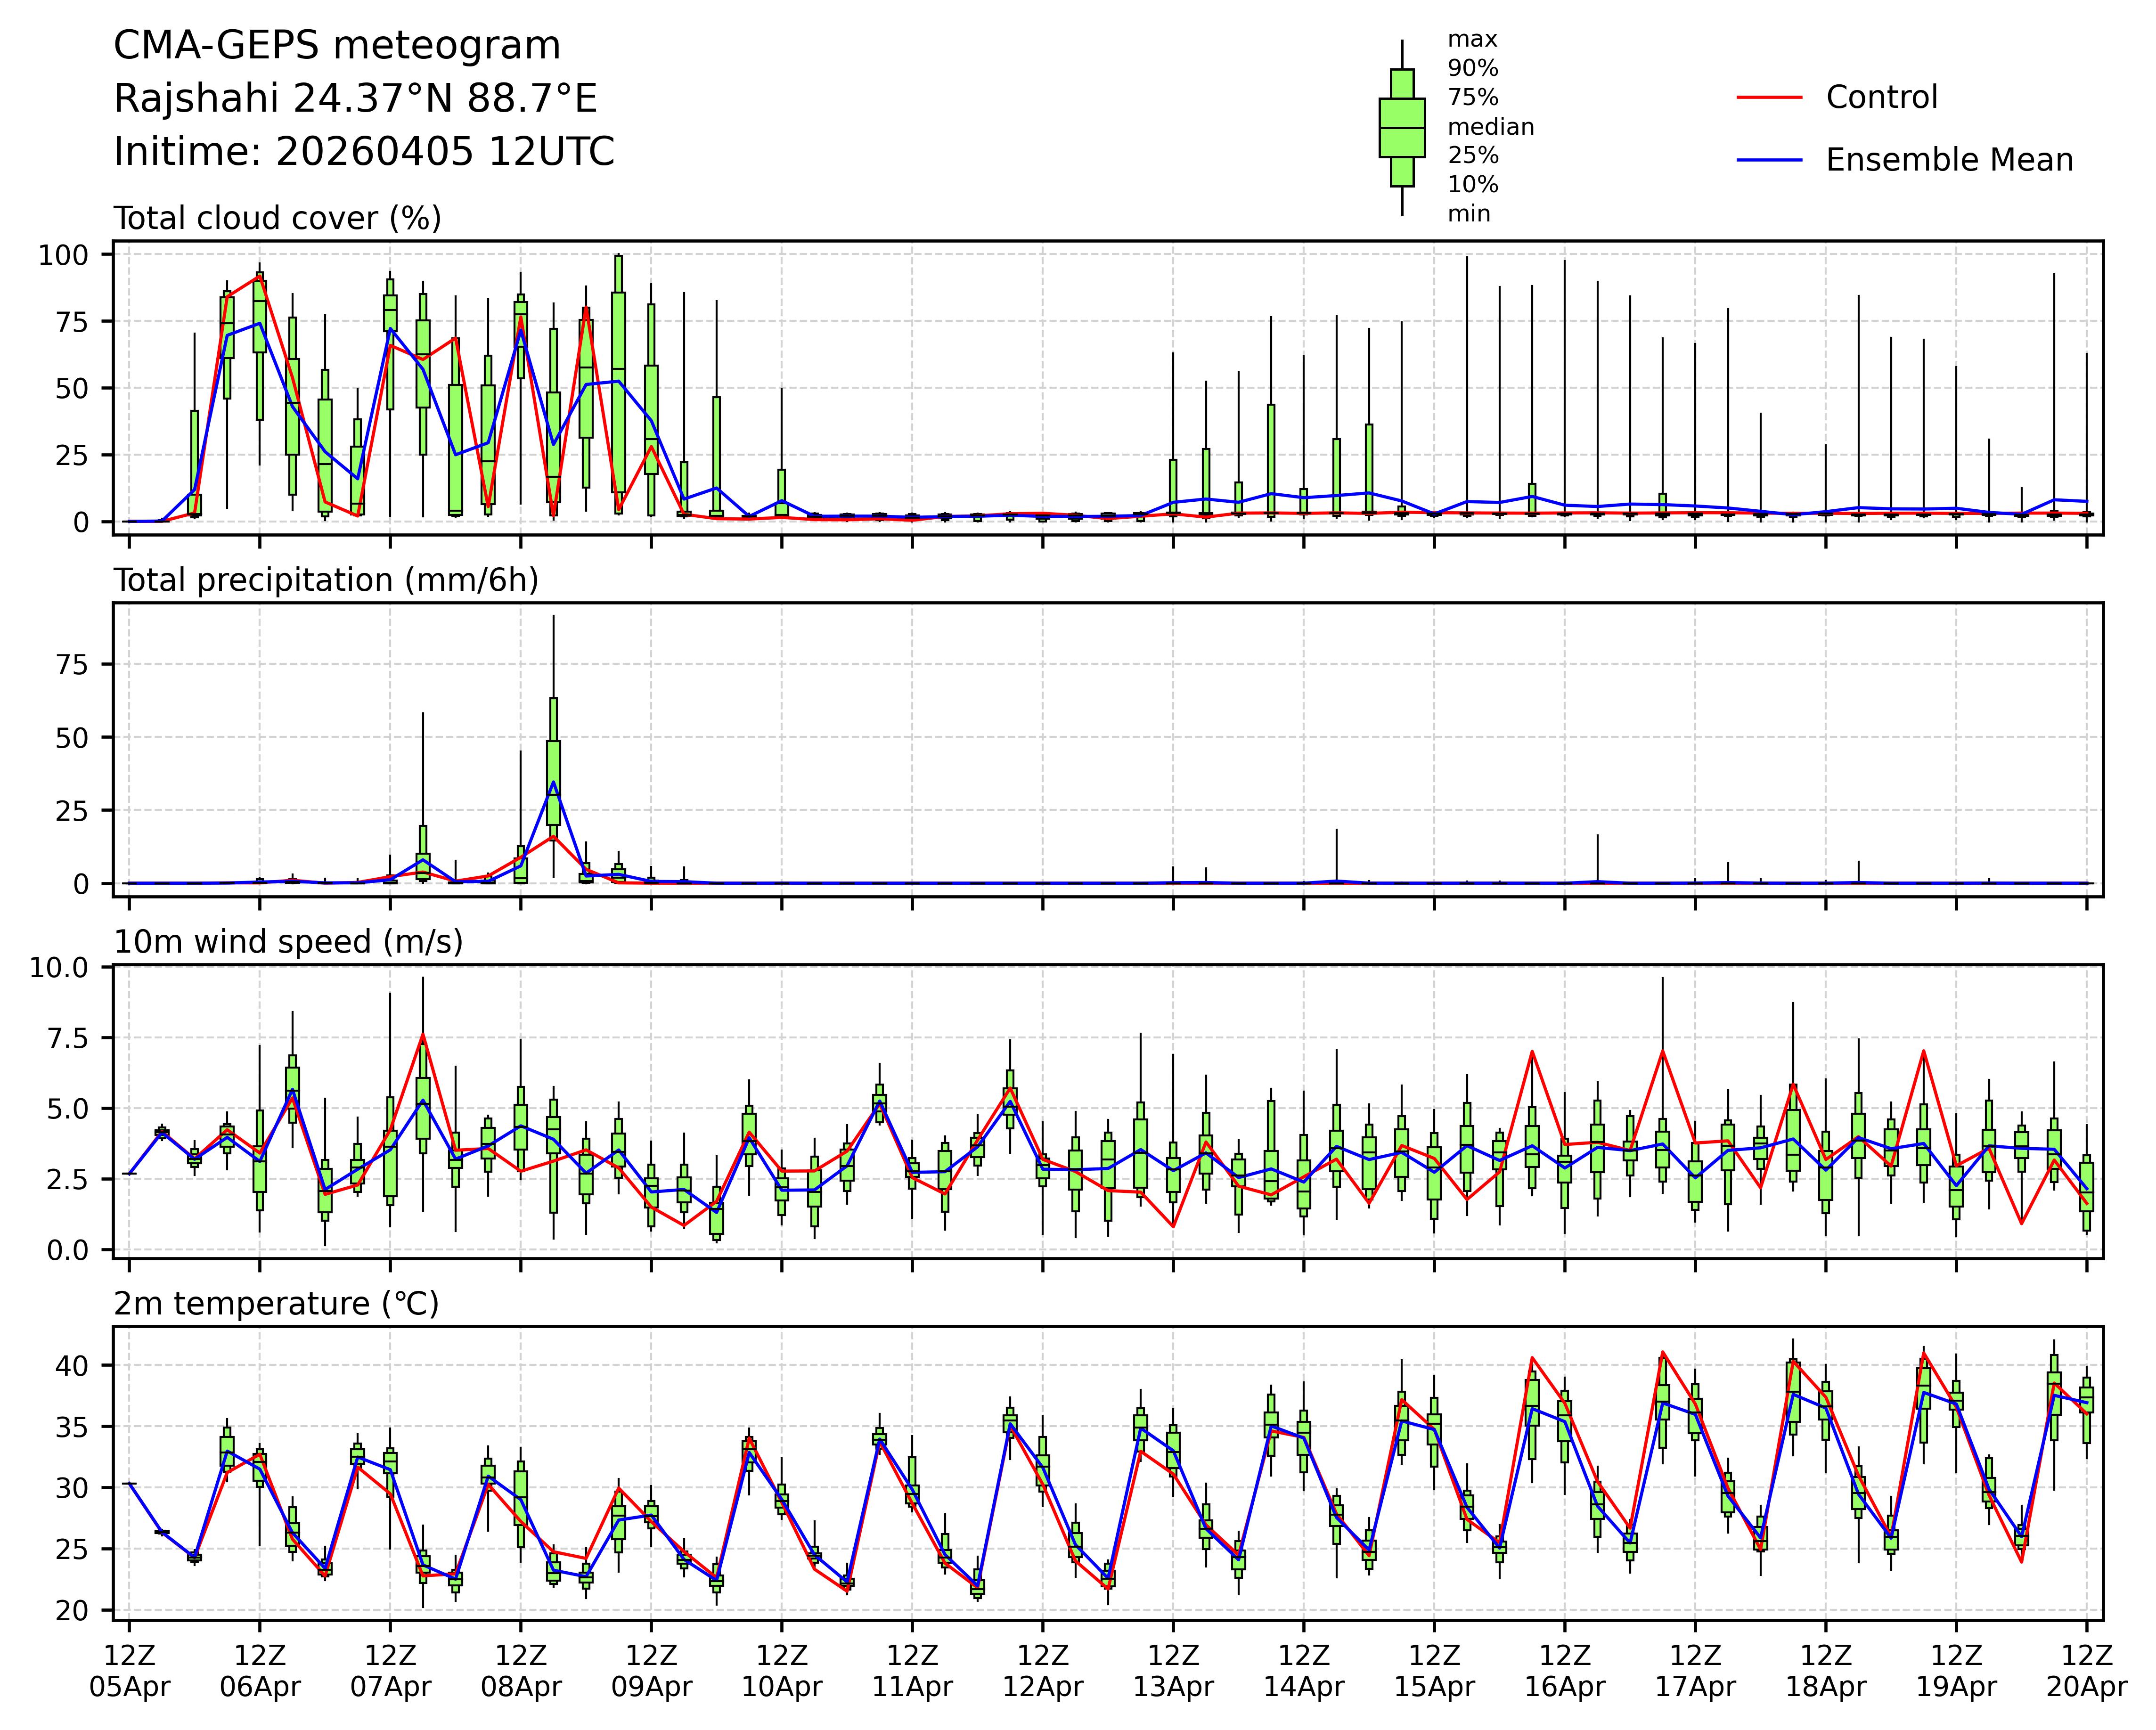Click the 2m temperature panel title

[276, 1304]
